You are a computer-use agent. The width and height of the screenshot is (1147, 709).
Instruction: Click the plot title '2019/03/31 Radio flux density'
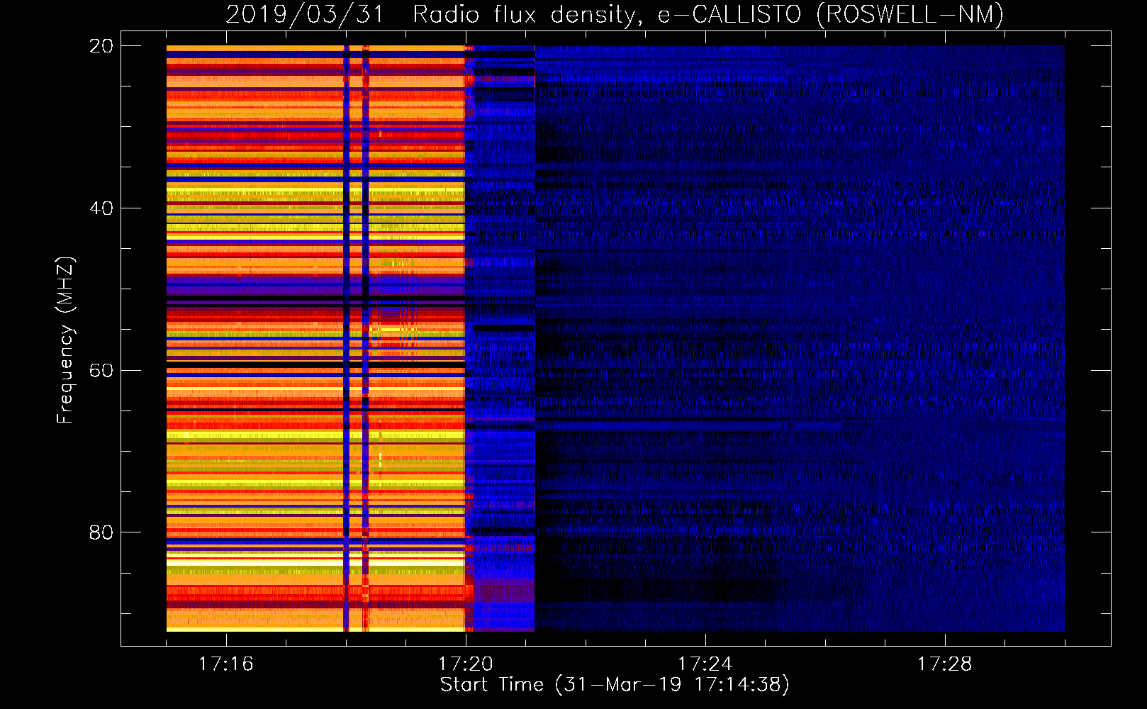click(615, 14)
